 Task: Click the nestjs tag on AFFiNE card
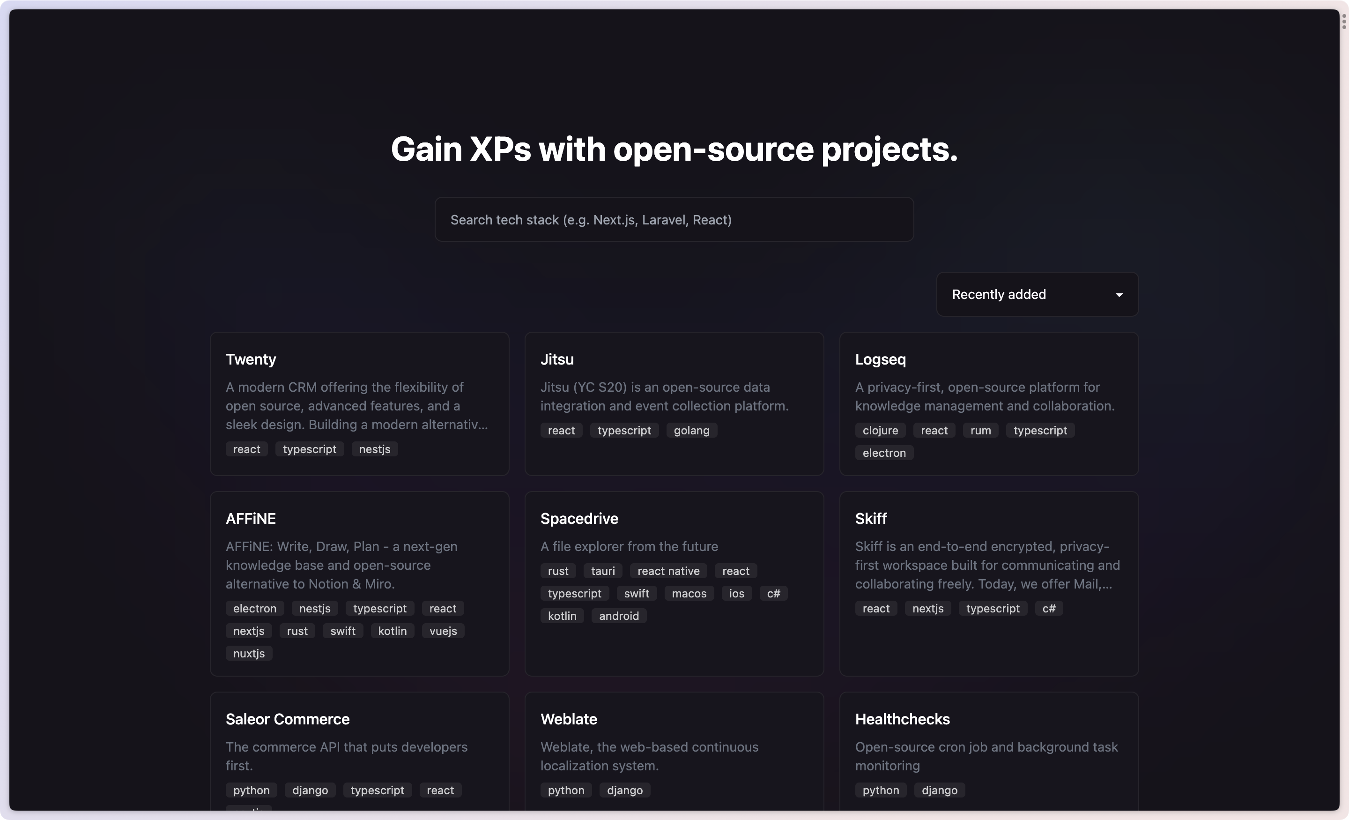click(x=315, y=609)
